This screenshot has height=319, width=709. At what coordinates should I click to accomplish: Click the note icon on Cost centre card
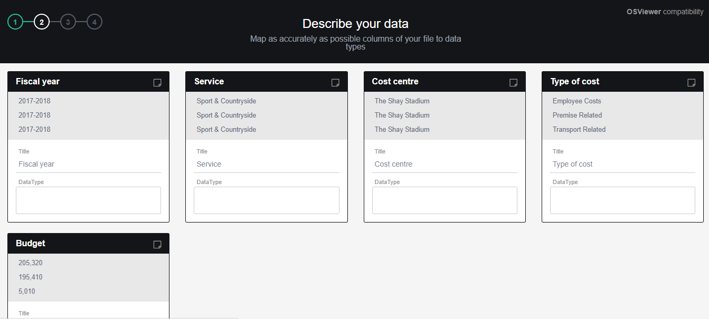coord(513,82)
